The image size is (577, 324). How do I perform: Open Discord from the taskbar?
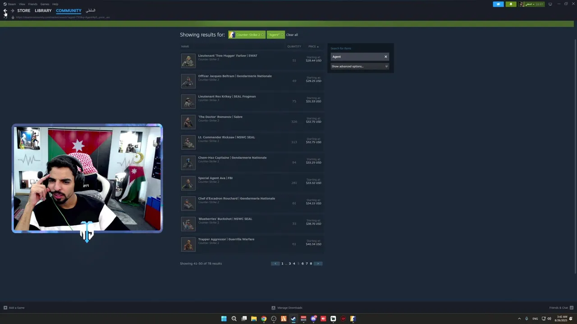click(x=313, y=319)
